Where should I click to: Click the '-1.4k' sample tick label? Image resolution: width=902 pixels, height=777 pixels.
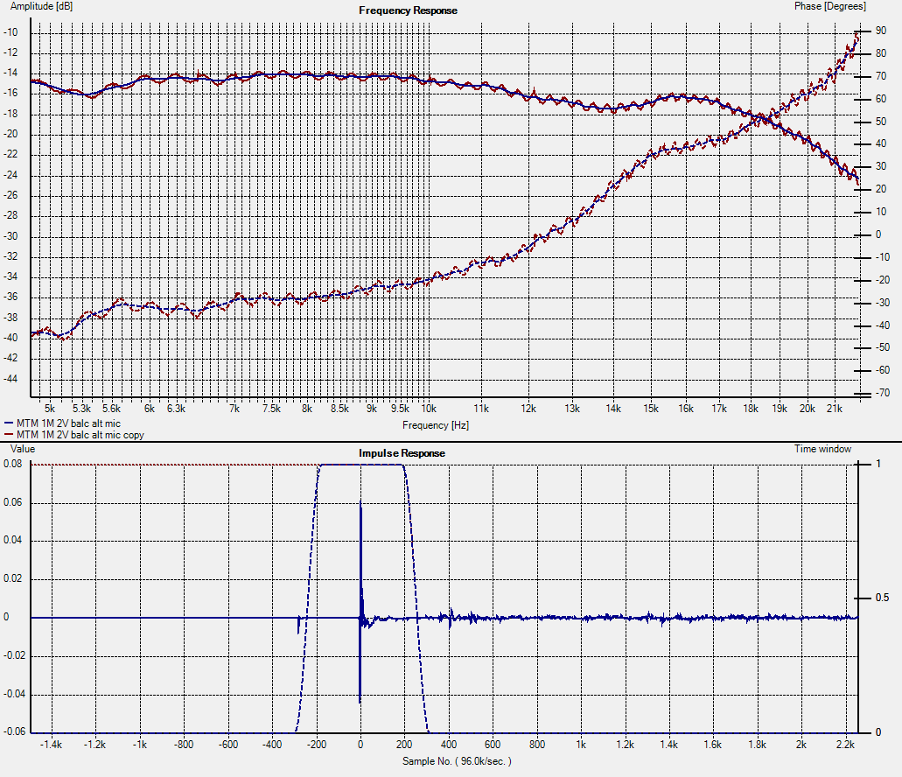pos(51,745)
